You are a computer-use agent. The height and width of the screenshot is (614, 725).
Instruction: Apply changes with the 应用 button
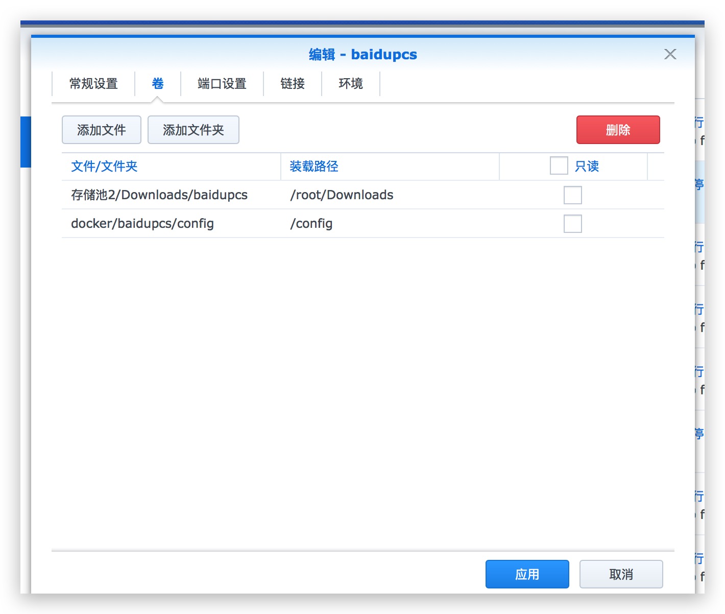tap(527, 574)
